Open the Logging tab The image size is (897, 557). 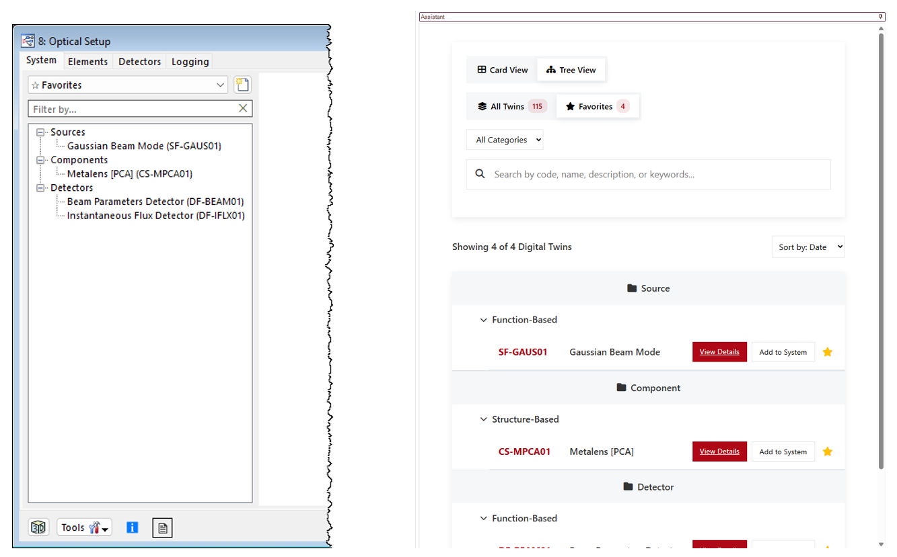(190, 62)
